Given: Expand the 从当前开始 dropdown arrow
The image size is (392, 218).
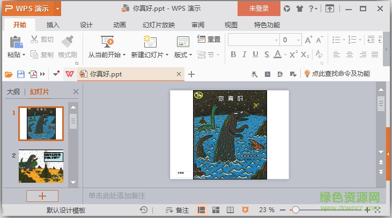Looking at the screenshot, I should click(124, 55).
